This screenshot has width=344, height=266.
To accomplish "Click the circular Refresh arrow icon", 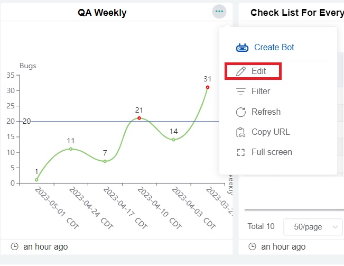I will [x=241, y=112].
